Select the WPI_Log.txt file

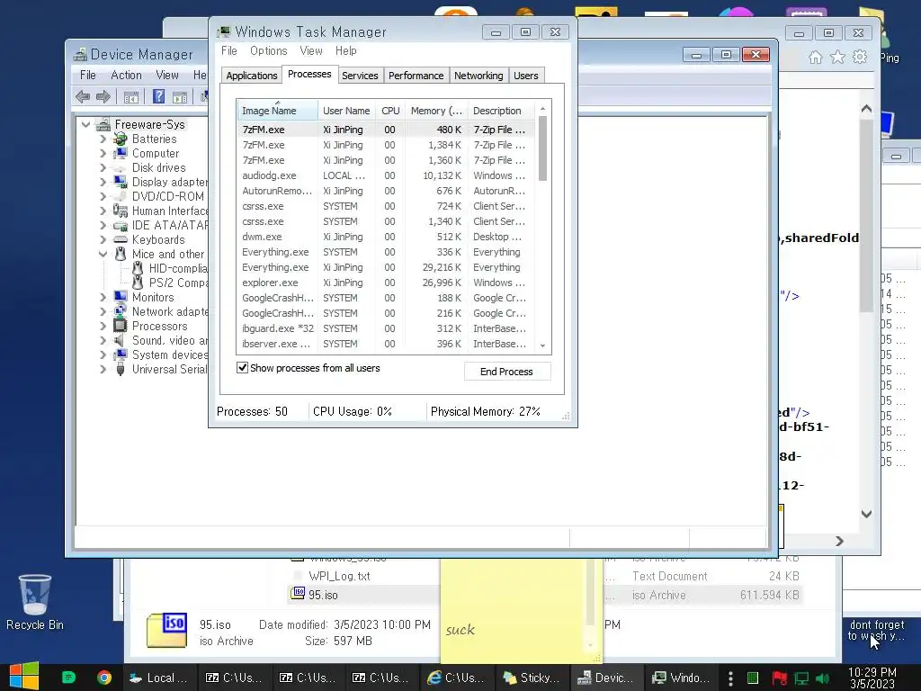coord(339,577)
